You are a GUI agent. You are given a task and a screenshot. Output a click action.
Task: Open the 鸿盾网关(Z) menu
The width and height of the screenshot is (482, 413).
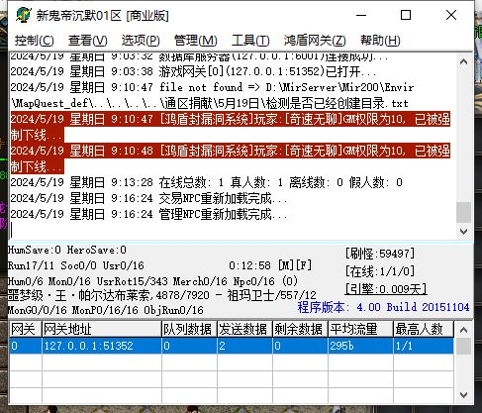pos(315,41)
